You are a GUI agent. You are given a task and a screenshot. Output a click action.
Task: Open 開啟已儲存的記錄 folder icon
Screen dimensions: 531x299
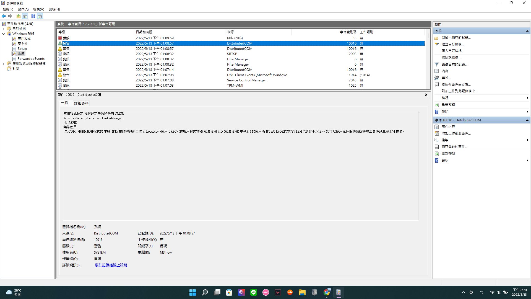437,38
